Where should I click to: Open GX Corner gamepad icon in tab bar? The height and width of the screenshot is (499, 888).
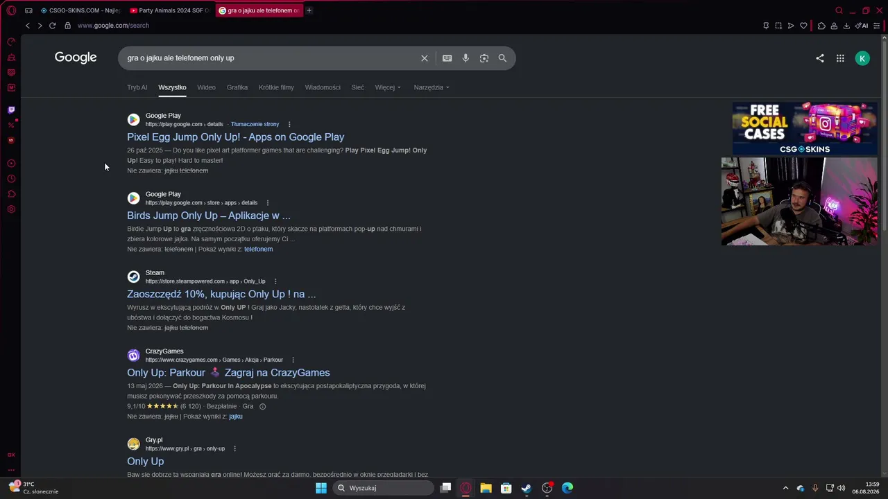[x=28, y=10]
